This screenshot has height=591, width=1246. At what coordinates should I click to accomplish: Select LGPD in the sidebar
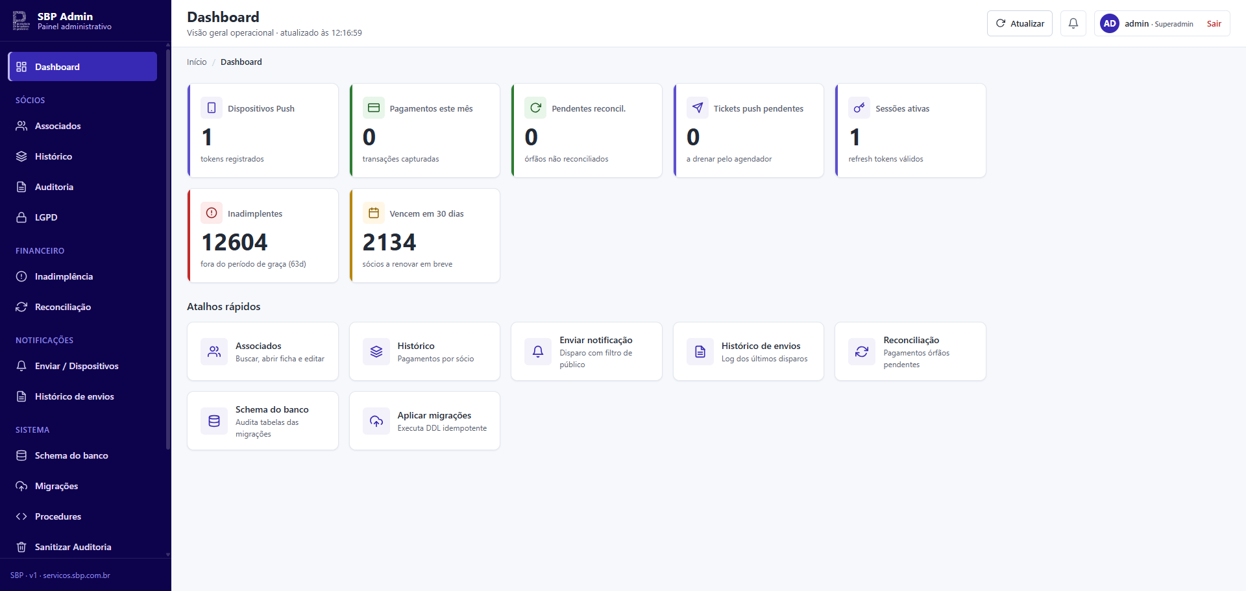82,217
